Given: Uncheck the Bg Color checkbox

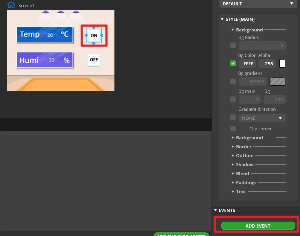Looking at the screenshot, I should [x=233, y=63].
